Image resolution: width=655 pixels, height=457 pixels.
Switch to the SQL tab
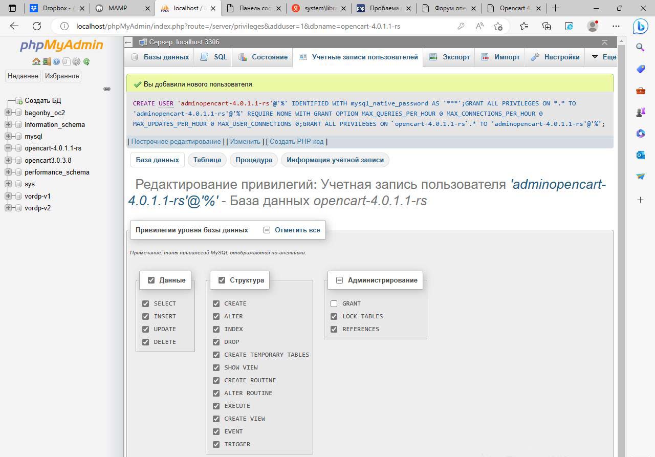pyautogui.click(x=214, y=57)
